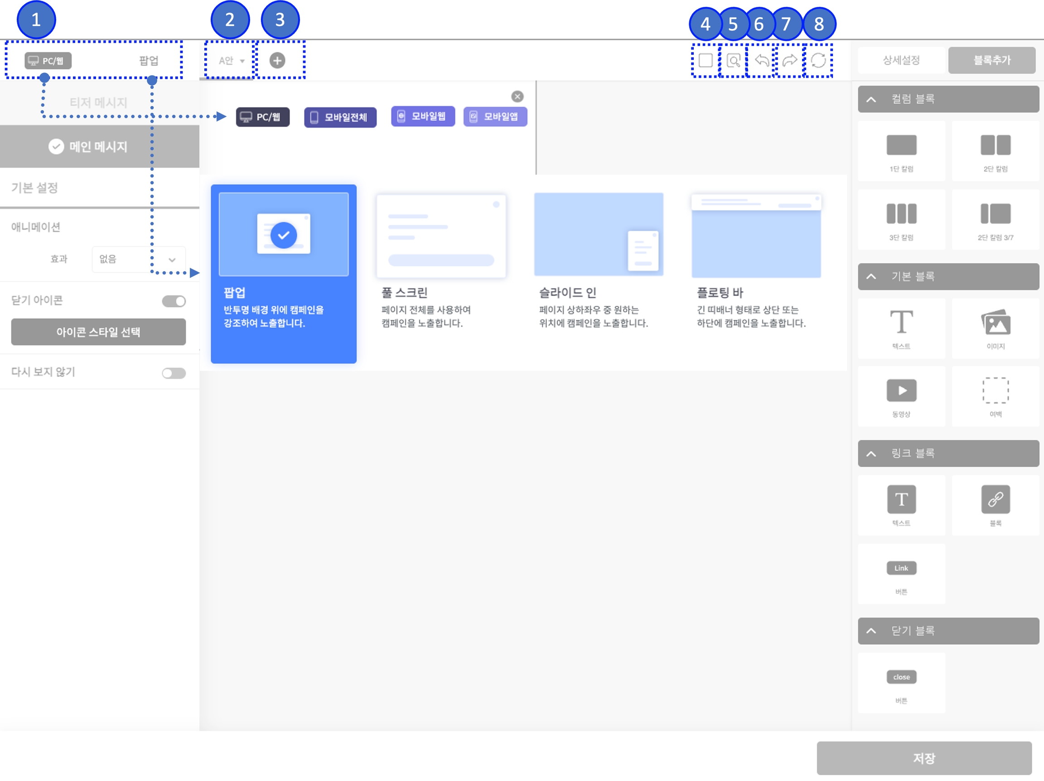This screenshot has height=781, width=1044.
Task: Click the square frame toggle icon
Action: coord(705,60)
